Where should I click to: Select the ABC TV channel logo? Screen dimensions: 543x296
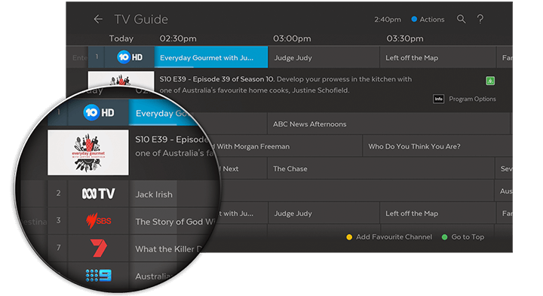click(x=98, y=194)
